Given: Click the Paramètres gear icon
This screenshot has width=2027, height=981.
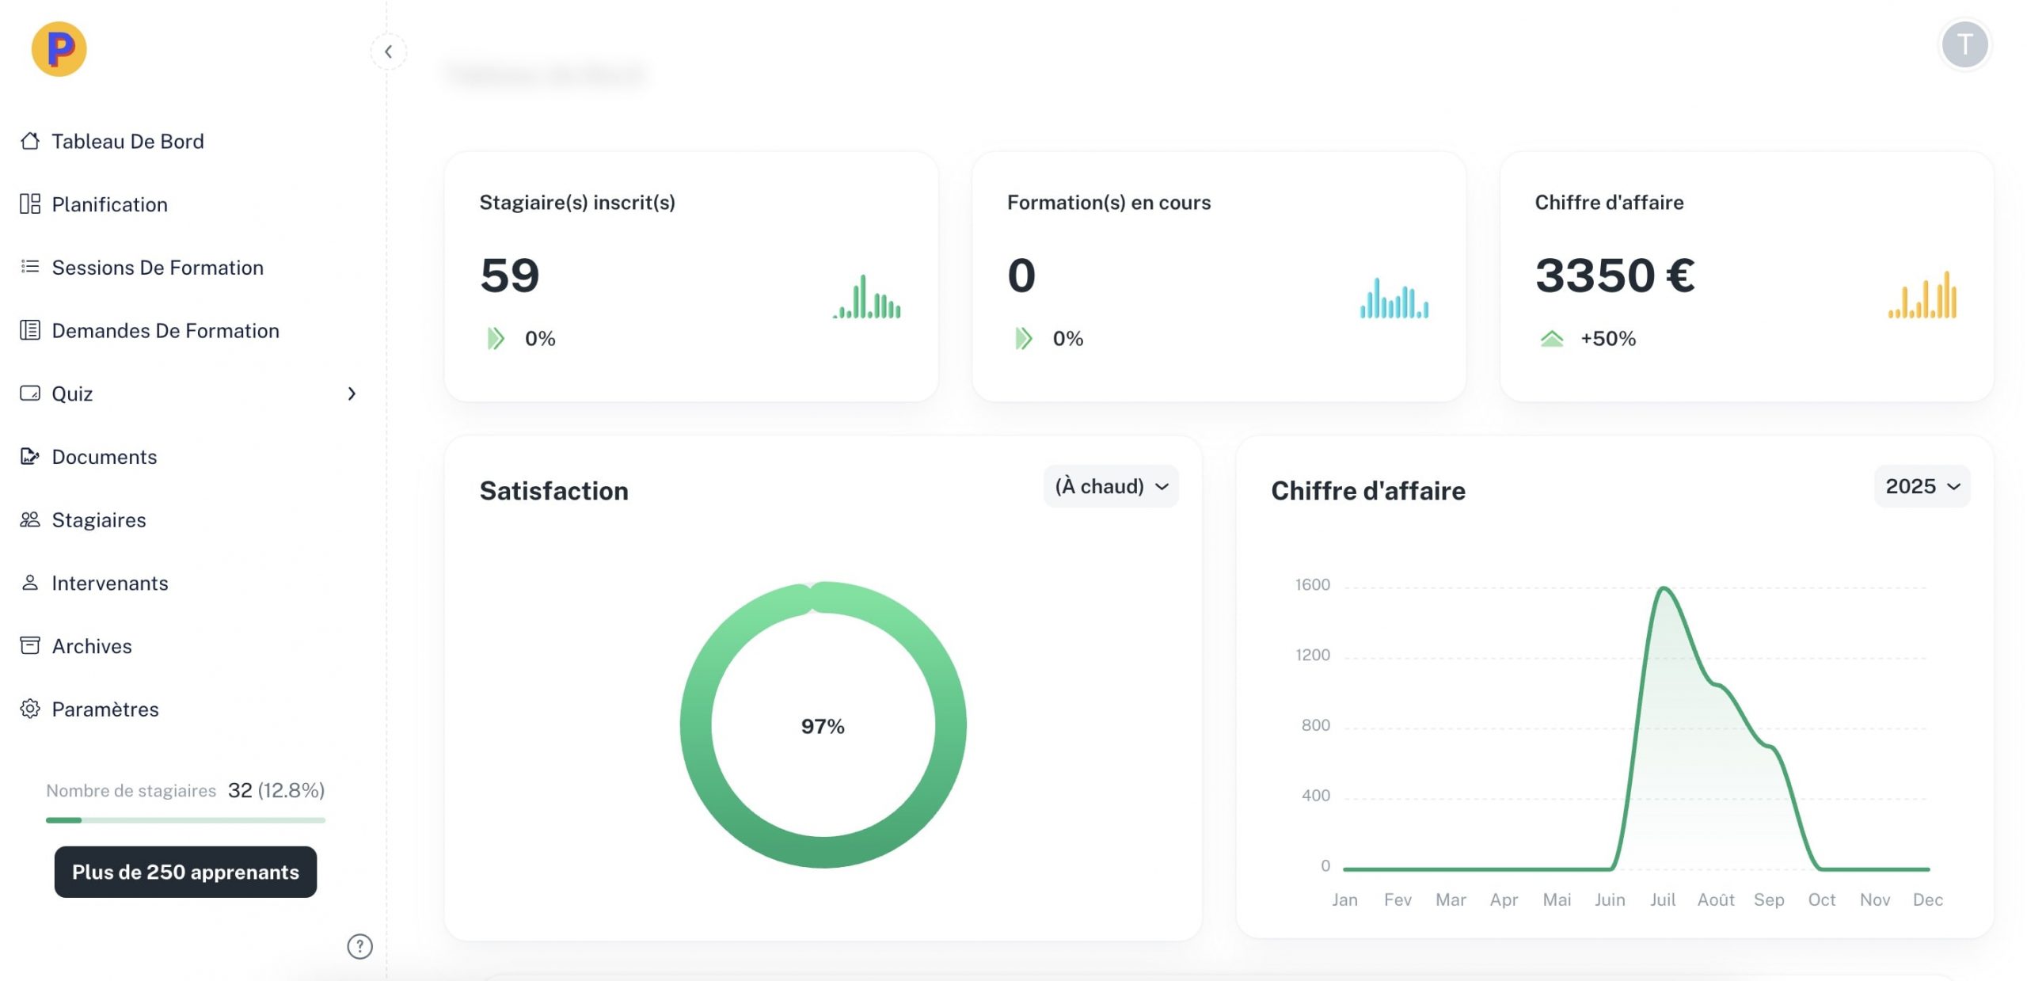Looking at the screenshot, I should click(30, 709).
